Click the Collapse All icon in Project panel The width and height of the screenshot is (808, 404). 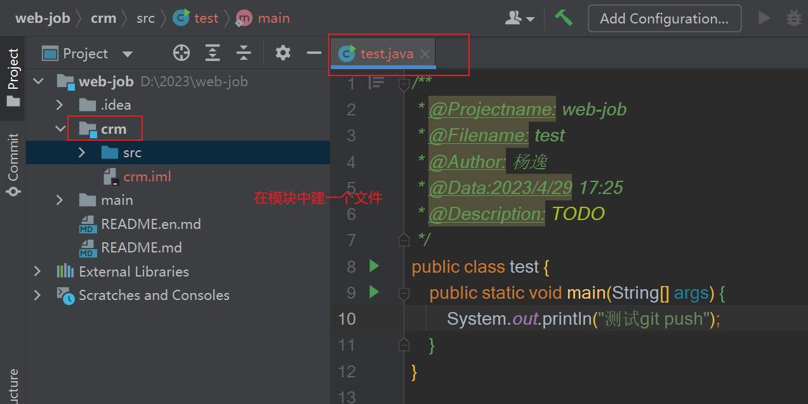click(x=244, y=53)
